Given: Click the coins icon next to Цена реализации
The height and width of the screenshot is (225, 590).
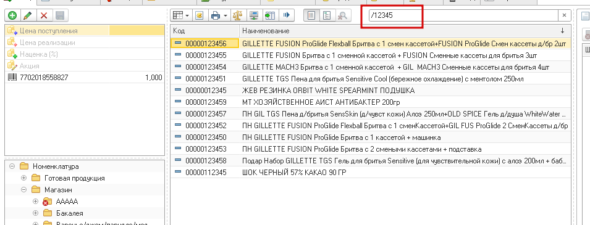Looking at the screenshot, I should click(x=12, y=43).
